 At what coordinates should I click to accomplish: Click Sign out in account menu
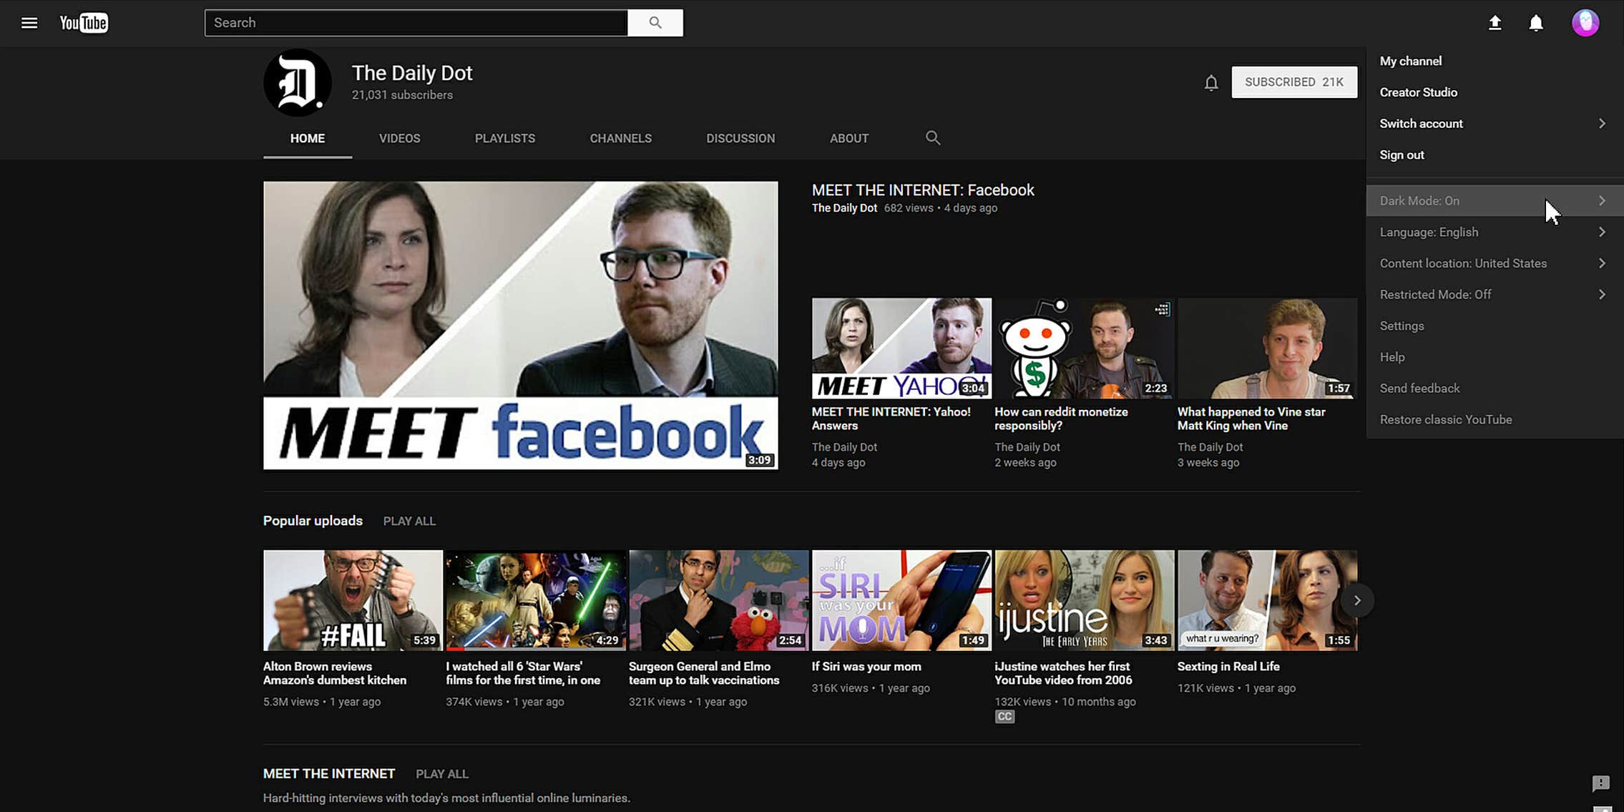[x=1495, y=155]
